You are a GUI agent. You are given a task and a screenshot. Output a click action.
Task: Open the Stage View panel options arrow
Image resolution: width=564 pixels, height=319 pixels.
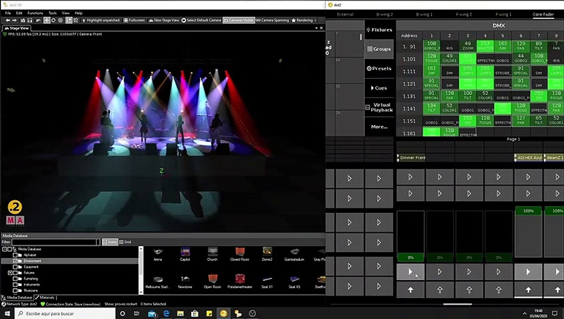(317, 28)
